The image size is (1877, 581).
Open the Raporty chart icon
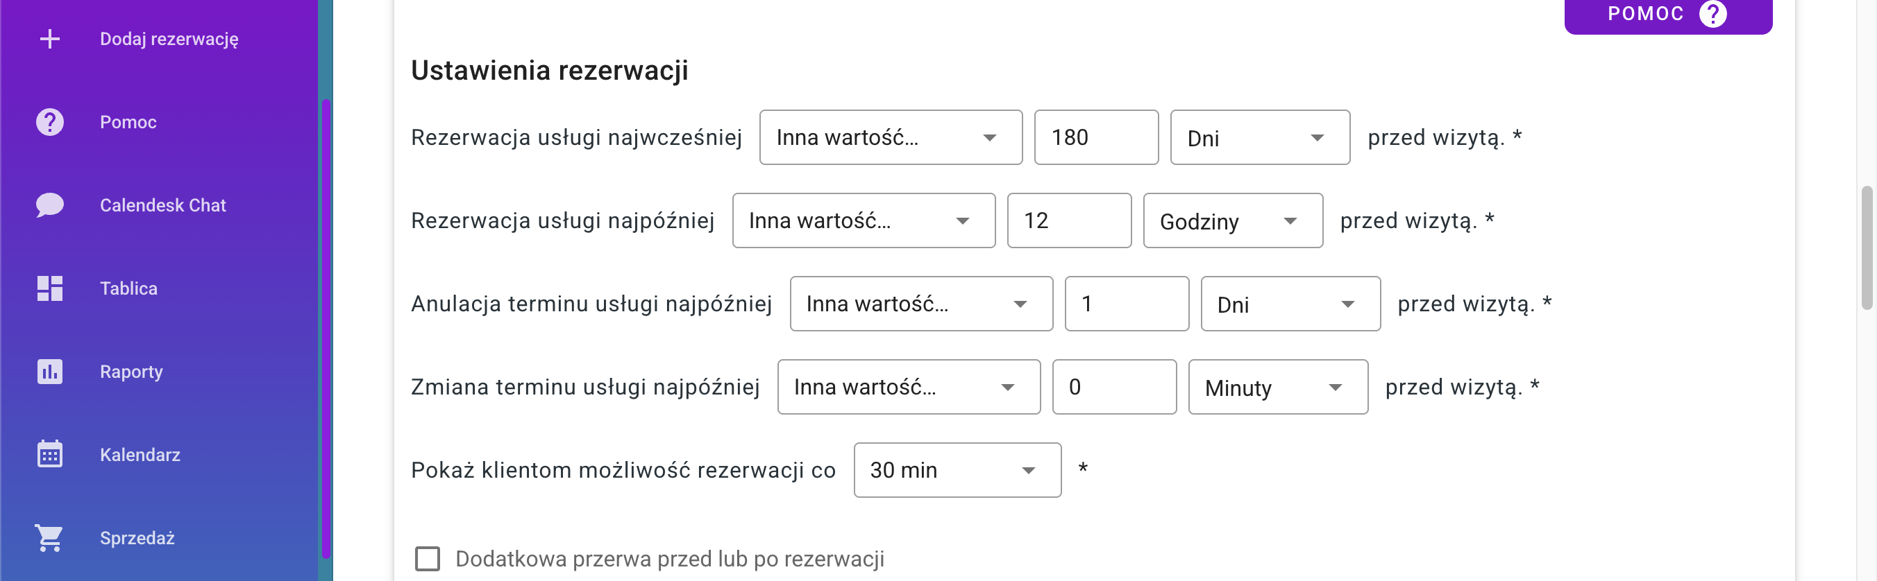49,372
